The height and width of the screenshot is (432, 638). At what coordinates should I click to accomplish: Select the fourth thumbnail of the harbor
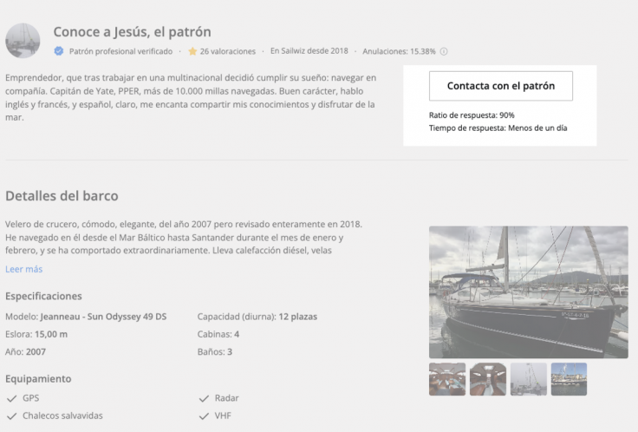point(569,379)
